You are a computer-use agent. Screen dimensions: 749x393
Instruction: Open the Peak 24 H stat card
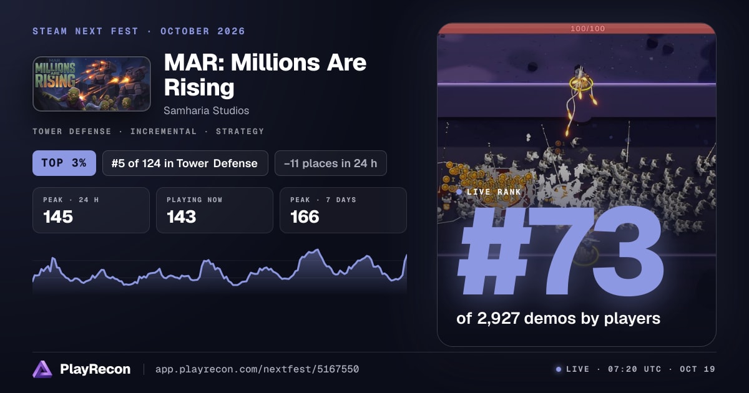[91, 210]
